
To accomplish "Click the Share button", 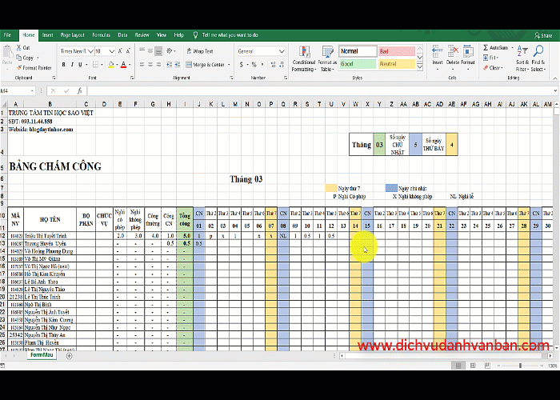I will [x=543, y=35].
